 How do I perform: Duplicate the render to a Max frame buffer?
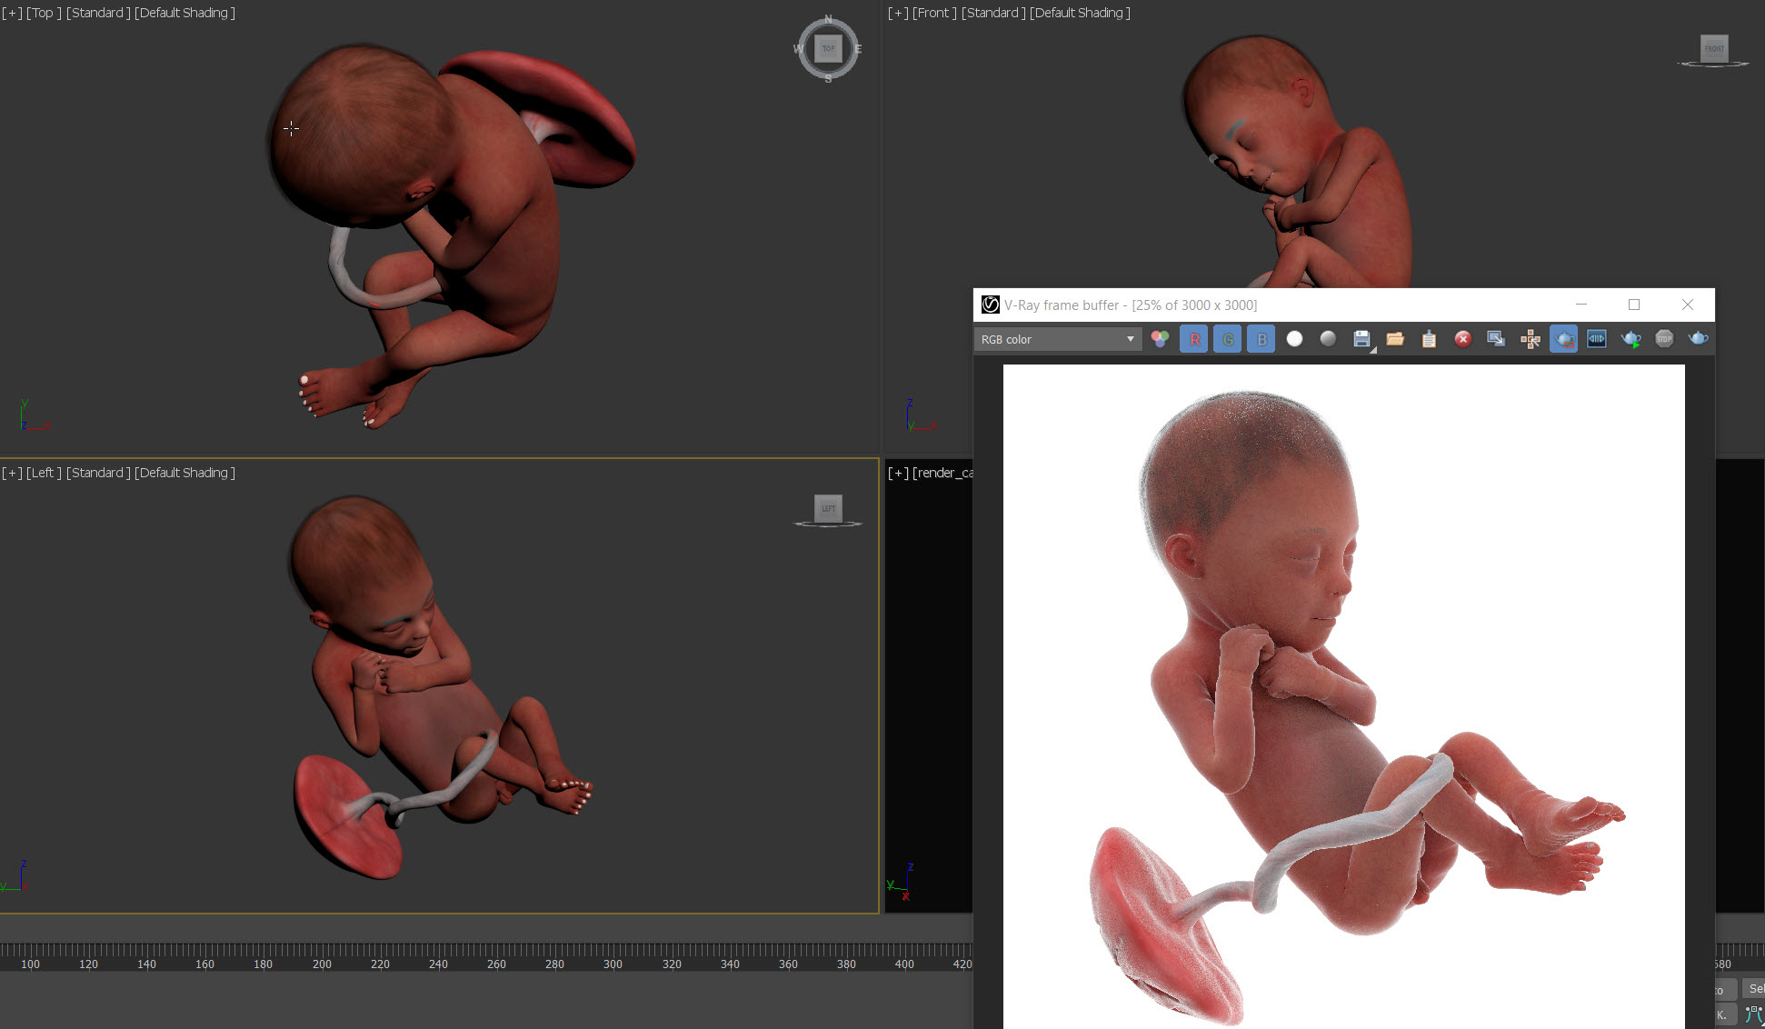pos(1496,339)
